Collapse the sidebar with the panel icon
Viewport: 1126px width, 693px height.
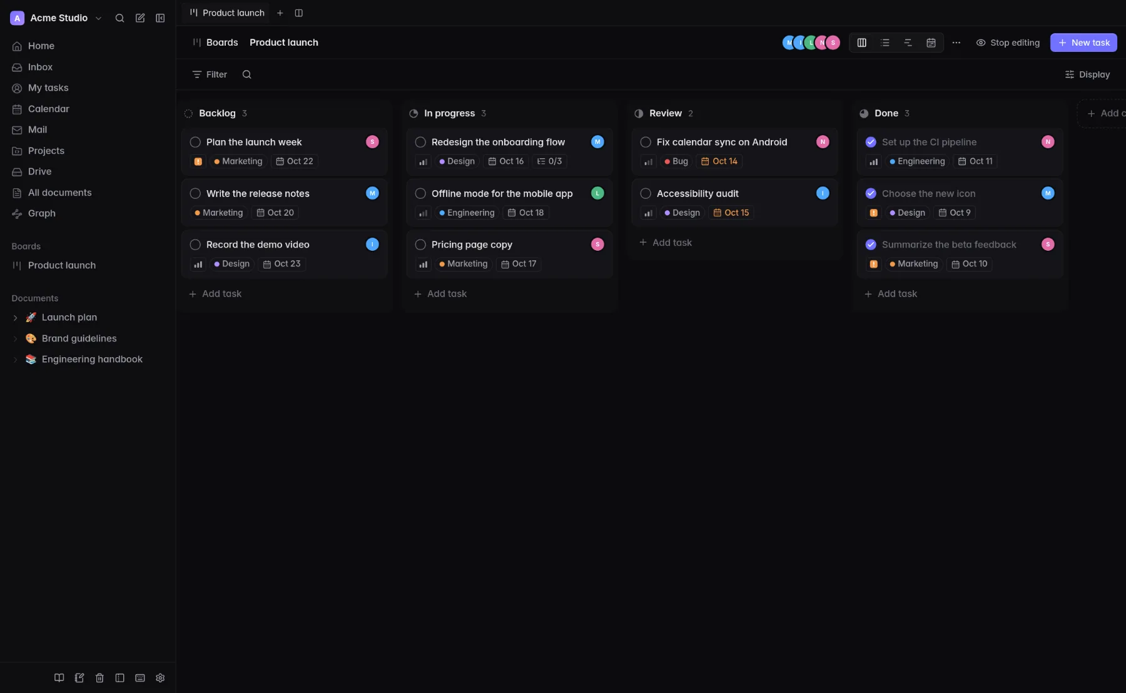[x=160, y=18]
